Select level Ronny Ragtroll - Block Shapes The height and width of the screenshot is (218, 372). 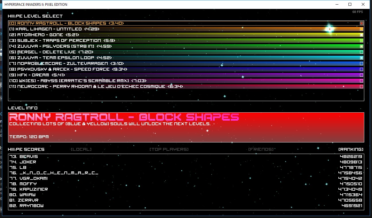pos(66,23)
